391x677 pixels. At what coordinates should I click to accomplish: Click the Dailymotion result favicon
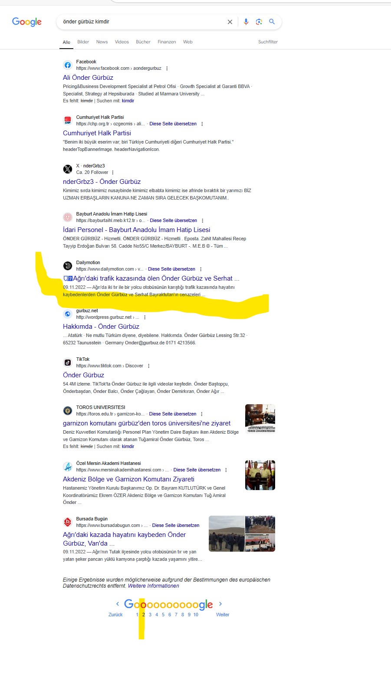pos(68,266)
